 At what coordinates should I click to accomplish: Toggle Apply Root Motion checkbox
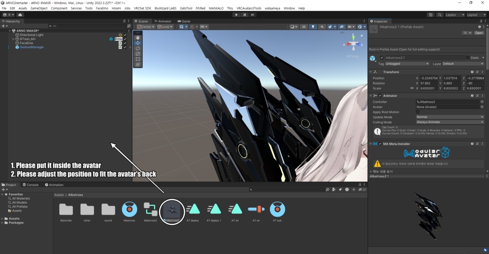point(417,112)
